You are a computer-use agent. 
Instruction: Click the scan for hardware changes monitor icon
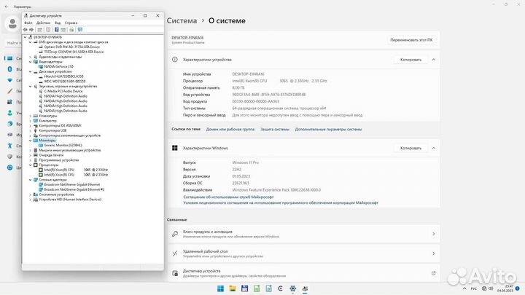80,30
